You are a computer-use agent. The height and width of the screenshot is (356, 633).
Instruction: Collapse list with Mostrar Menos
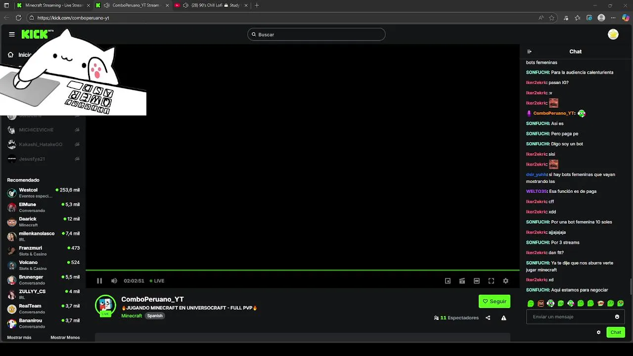coord(65,338)
